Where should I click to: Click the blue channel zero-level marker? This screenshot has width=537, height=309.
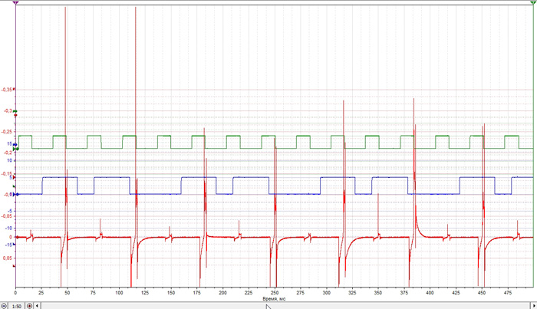[x=15, y=194]
